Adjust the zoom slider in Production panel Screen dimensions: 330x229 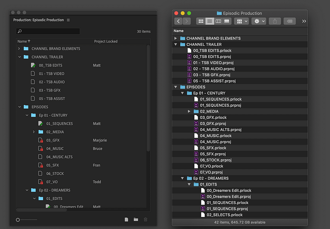click(18, 220)
